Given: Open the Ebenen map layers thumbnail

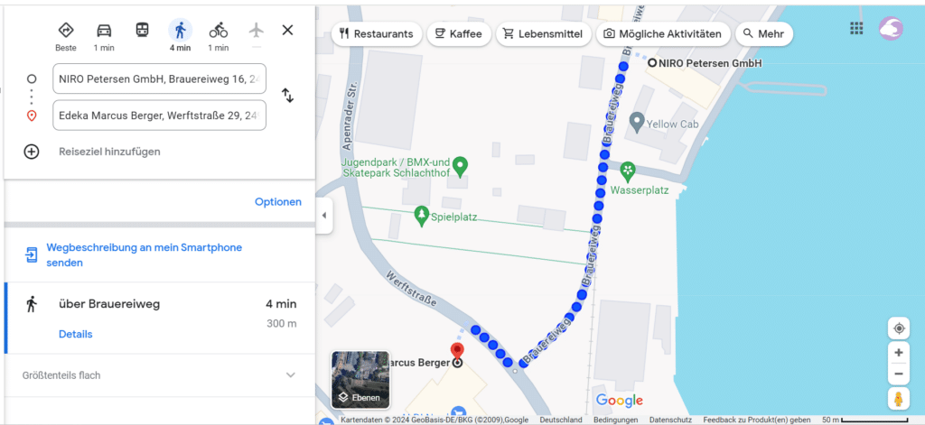Looking at the screenshot, I should click(360, 380).
